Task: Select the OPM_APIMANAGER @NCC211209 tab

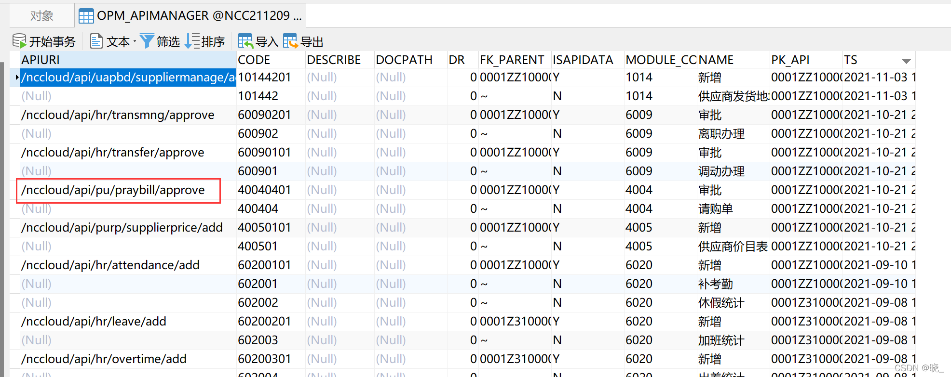Action: (x=191, y=16)
